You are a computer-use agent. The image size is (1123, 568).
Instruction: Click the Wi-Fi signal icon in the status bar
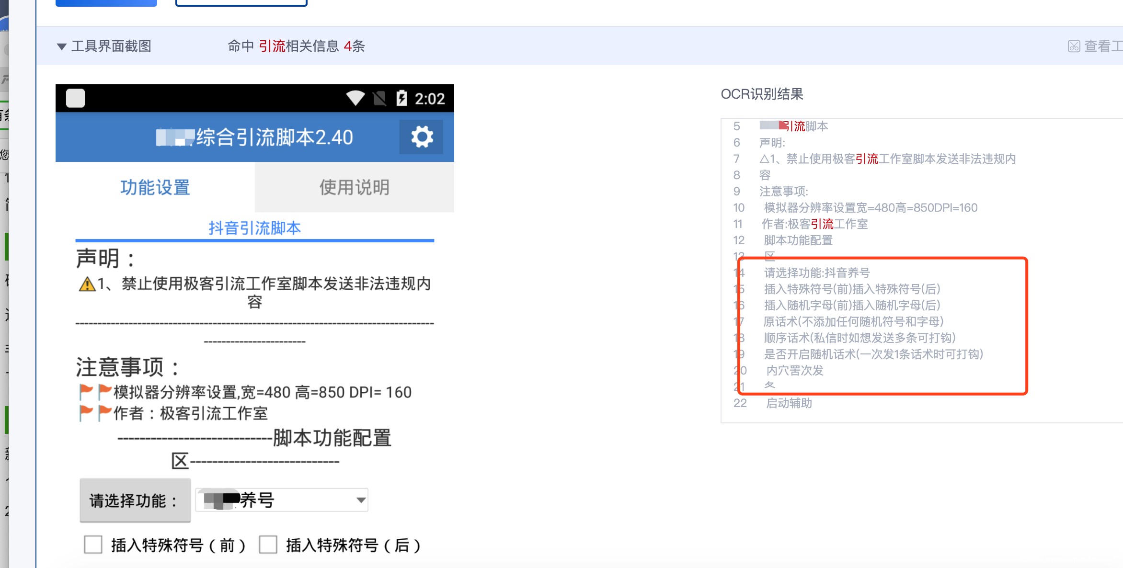click(x=355, y=98)
